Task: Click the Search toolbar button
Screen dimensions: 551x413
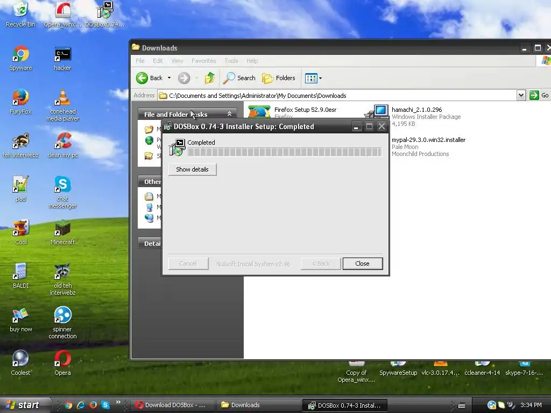Action: 239,78
